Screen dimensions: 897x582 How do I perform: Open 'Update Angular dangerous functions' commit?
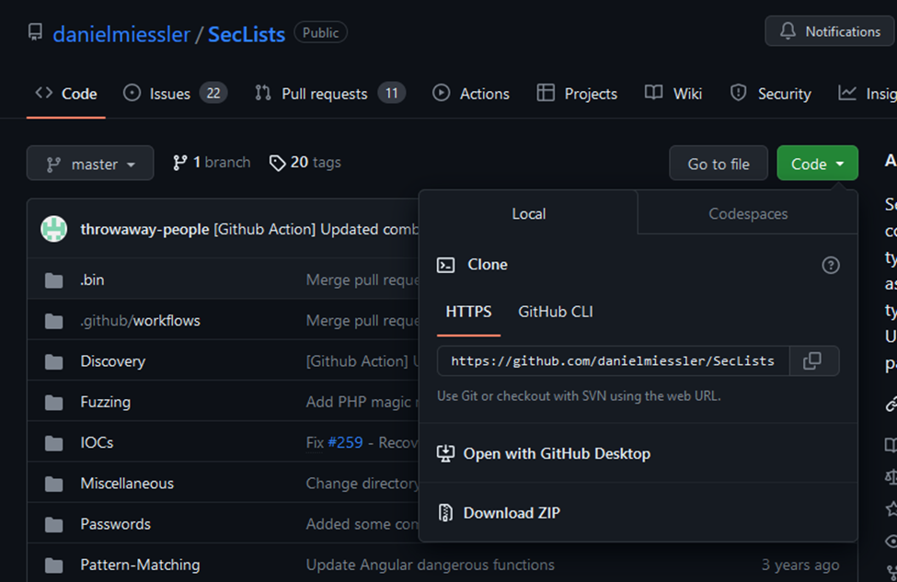tap(431, 565)
